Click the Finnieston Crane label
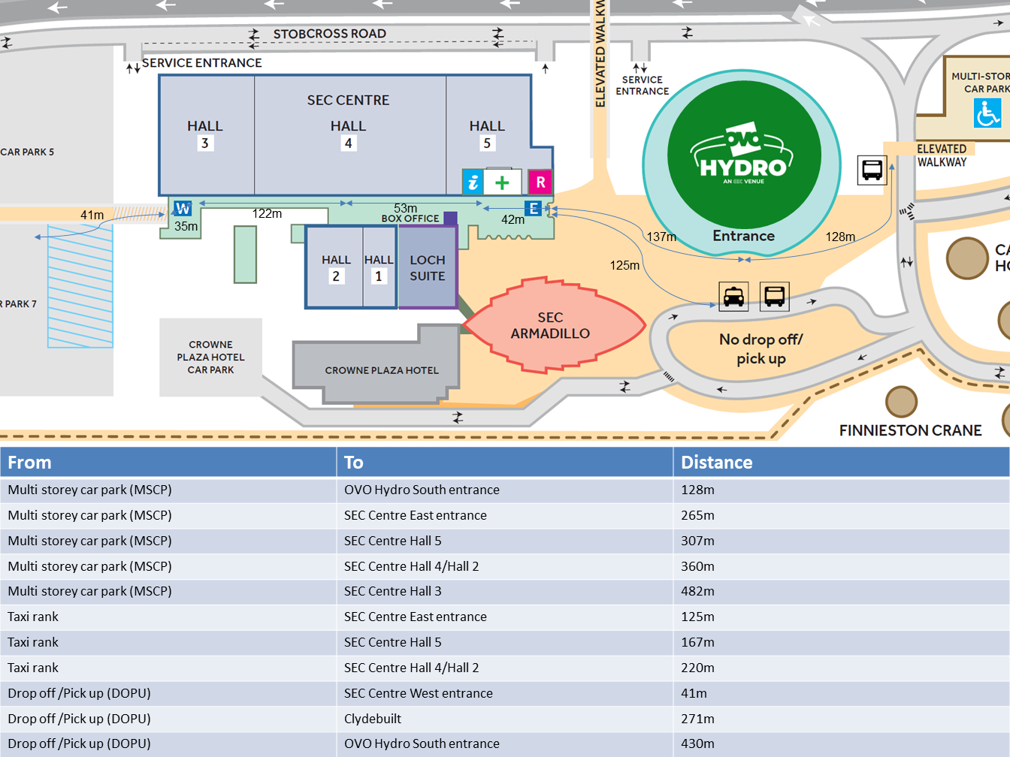Viewport: 1010px width, 757px height. pos(910,430)
